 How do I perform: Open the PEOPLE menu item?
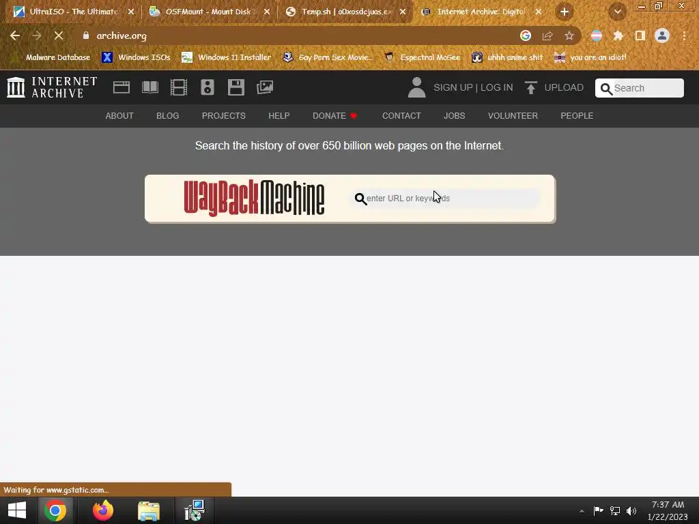click(x=577, y=116)
